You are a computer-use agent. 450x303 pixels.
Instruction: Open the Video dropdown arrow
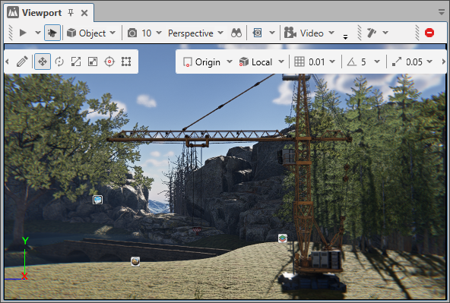tap(331, 33)
